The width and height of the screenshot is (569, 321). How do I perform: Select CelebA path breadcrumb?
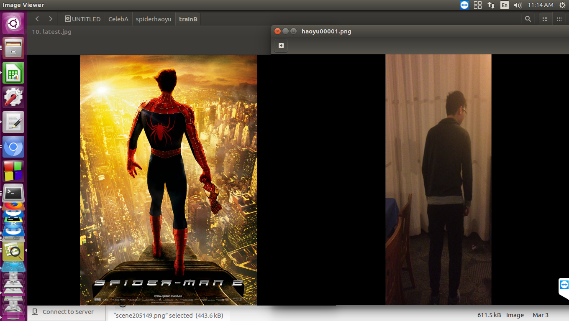point(118,19)
